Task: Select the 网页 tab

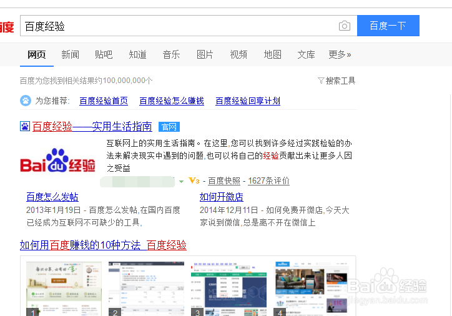Action: point(37,54)
